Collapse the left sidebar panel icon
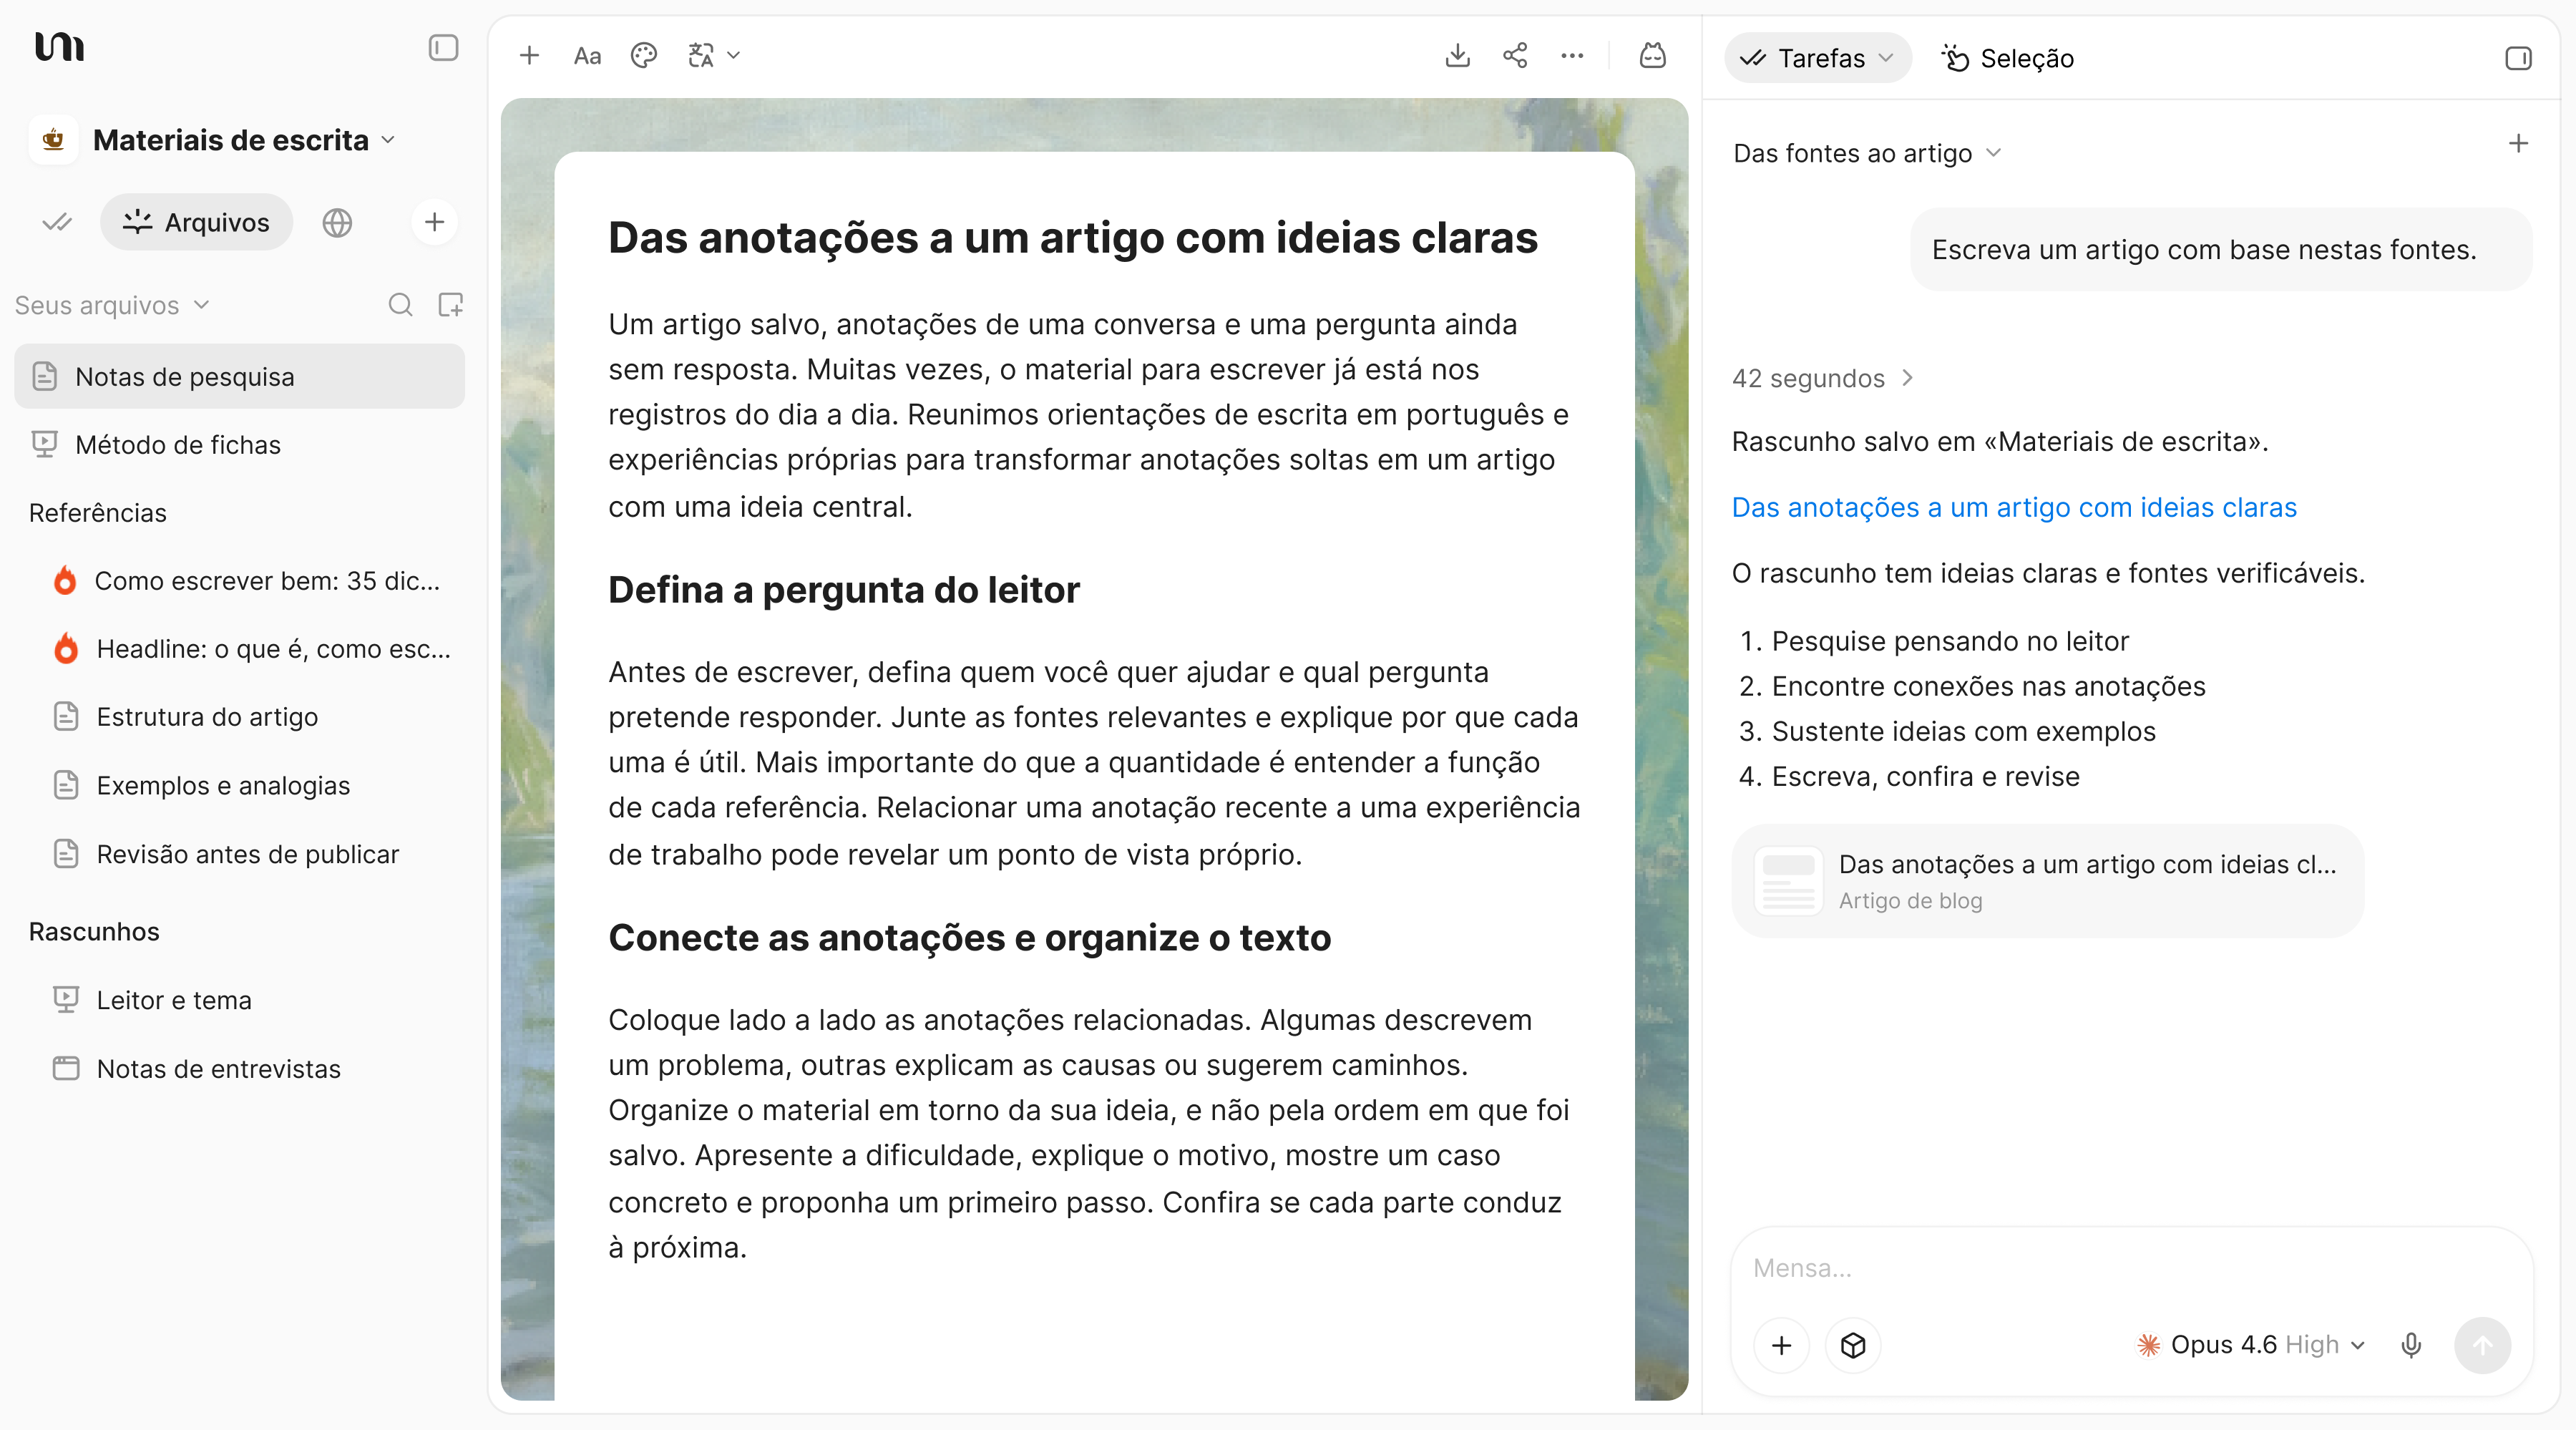2576x1430 pixels. click(443, 48)
